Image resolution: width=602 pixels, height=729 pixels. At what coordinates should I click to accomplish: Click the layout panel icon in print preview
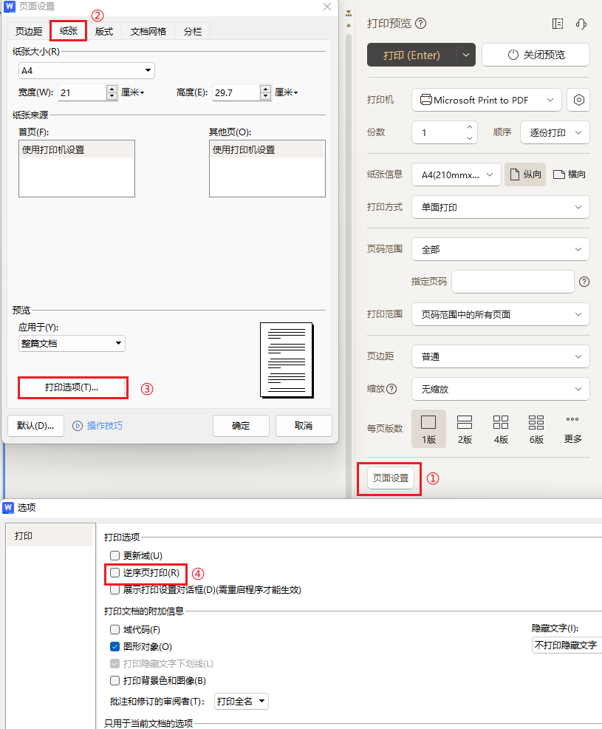point(558,24)
